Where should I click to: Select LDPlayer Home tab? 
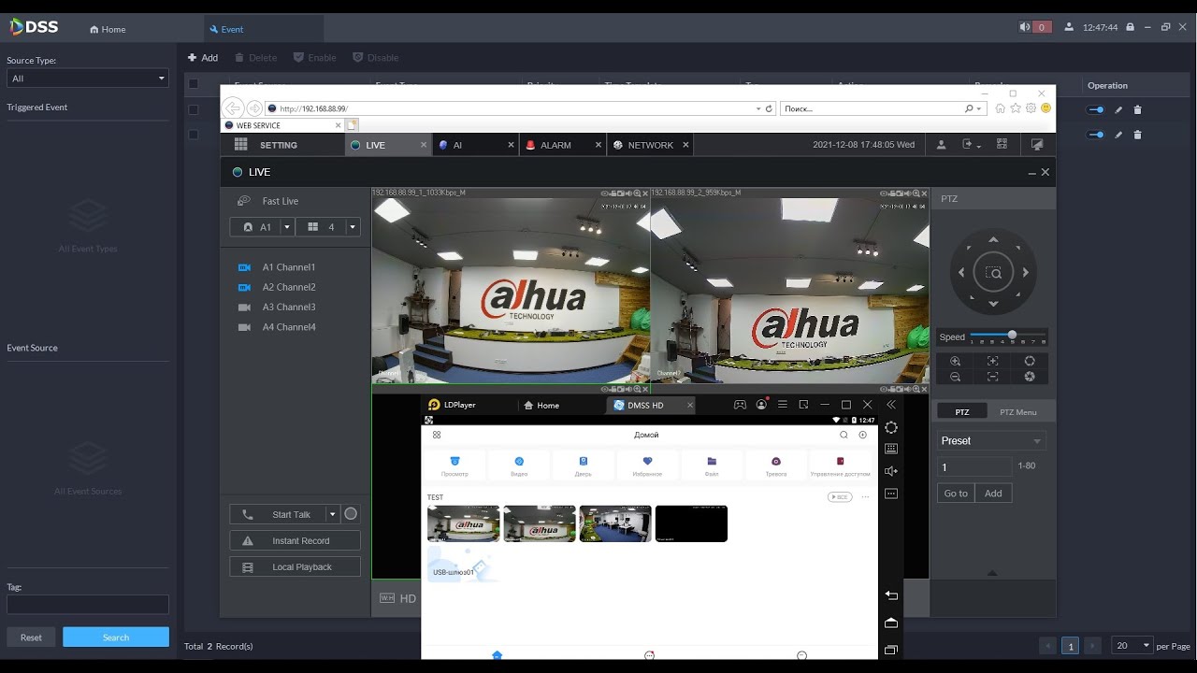(541, 405)
